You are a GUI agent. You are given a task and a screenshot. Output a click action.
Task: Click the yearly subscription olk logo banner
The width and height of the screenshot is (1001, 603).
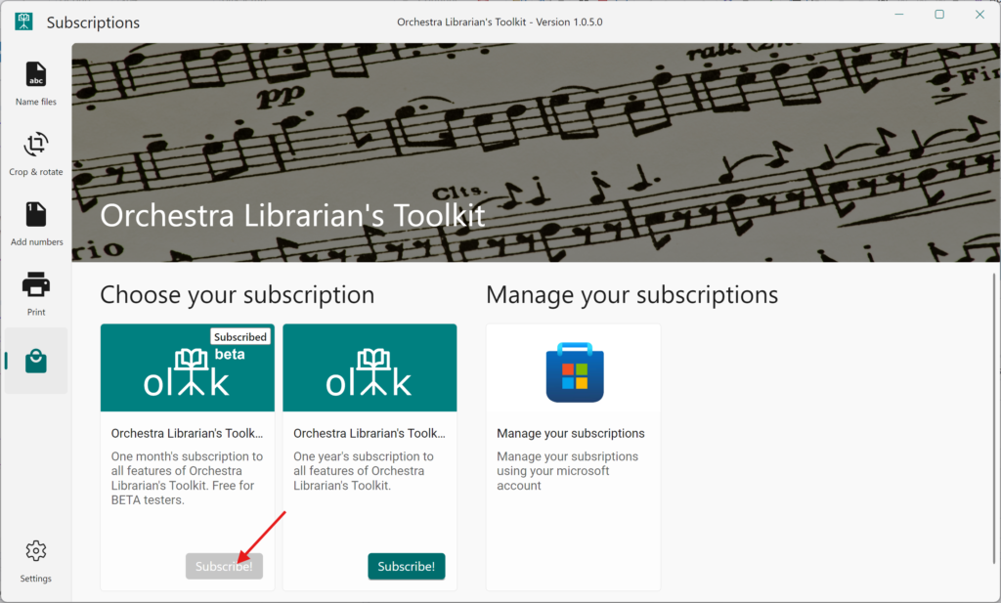click(x=370, y=368)
